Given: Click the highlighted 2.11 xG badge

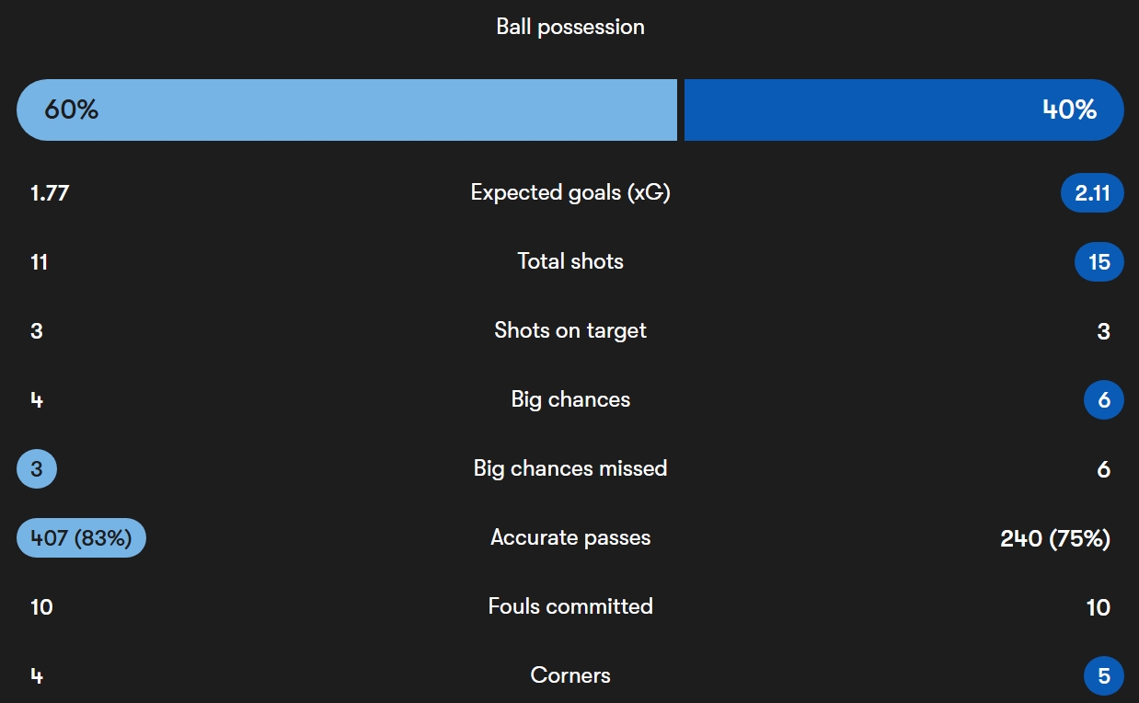Looking at the screenshot, I should click(1092, 193).
